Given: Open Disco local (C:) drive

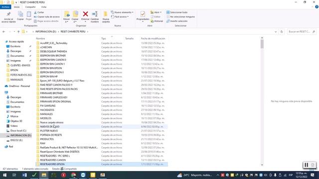Looking at the screenshot, I should [x=18, y=131].
